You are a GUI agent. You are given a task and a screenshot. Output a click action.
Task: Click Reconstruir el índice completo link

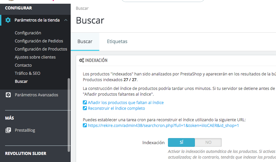116,108
